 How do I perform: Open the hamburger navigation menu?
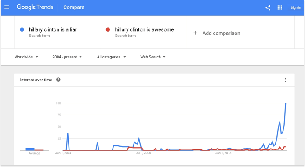pyautogui.click(x=7, y=7)
